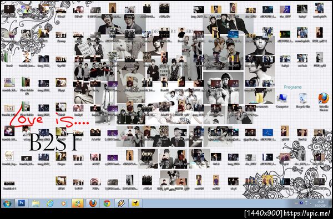333x219 pixels.
Task: Click the yellow bird icon in taskbar
Action: [x=135, y=203]
